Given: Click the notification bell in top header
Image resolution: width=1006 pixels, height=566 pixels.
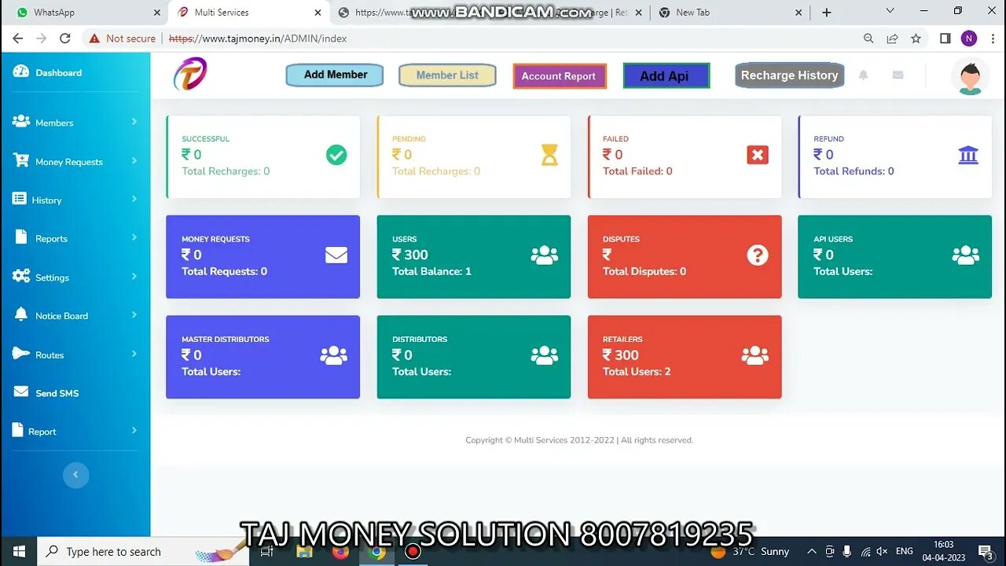Looking at the screenshot, I should [863, 75].
